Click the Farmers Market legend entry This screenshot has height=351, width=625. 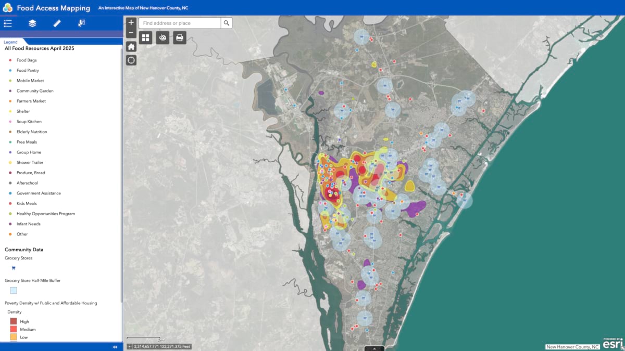click(31, 101)
